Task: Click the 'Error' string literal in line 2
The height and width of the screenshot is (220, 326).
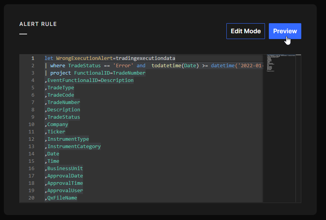Action: pyautogui.click(x=123, y=66)
